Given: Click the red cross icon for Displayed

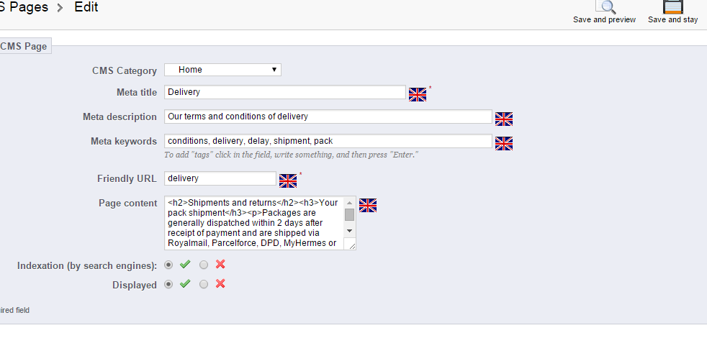Looking at the screenshot, I should (x=220, y=284).
